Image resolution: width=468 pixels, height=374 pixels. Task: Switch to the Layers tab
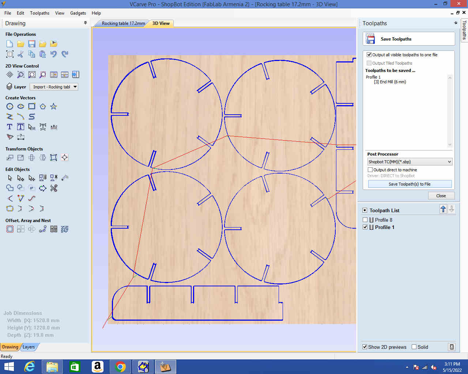(x=29, y=347)
